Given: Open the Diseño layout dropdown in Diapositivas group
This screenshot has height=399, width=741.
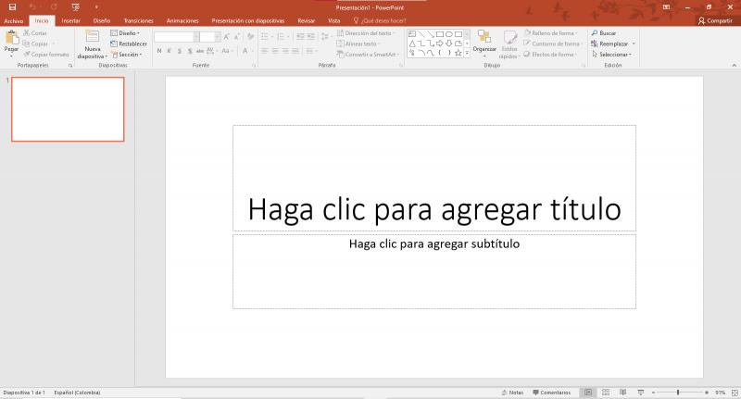Looking at the screenshot, I should [x=126, y=32].
